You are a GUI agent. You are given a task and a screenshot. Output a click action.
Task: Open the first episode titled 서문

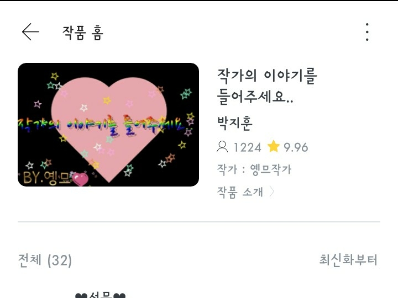click(101, 295)
